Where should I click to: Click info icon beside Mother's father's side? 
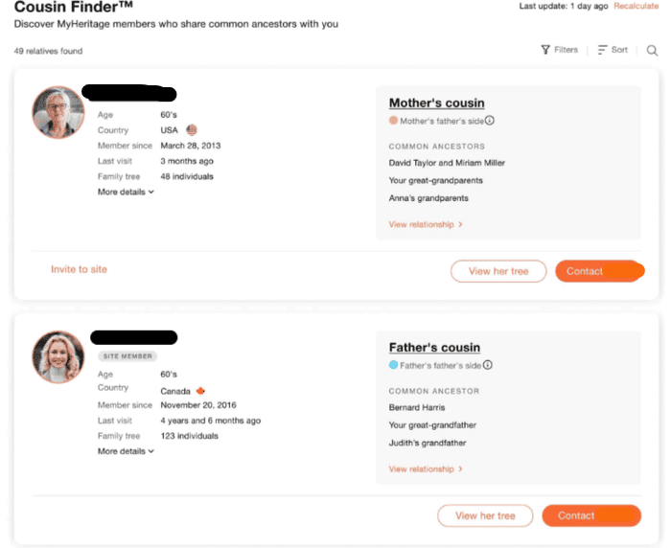(489, 121)
